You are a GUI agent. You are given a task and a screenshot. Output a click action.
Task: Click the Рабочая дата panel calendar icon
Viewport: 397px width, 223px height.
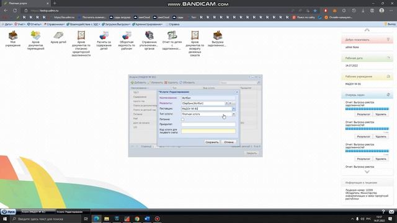coord(388,58)
